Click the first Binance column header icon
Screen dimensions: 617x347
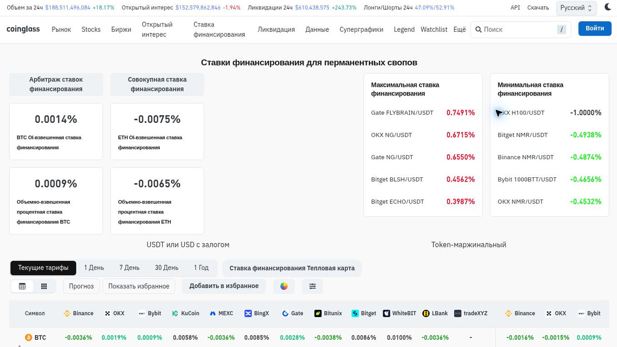(x=67, y=313)
